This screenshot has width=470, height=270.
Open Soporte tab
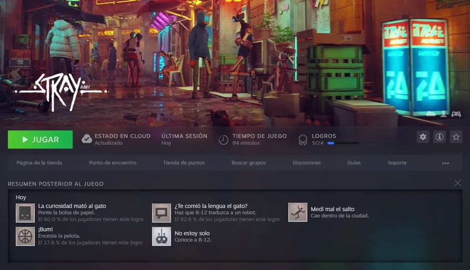397,162
